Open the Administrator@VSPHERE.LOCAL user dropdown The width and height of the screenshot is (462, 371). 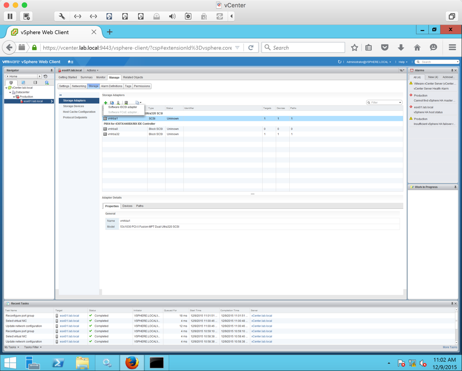369,62
